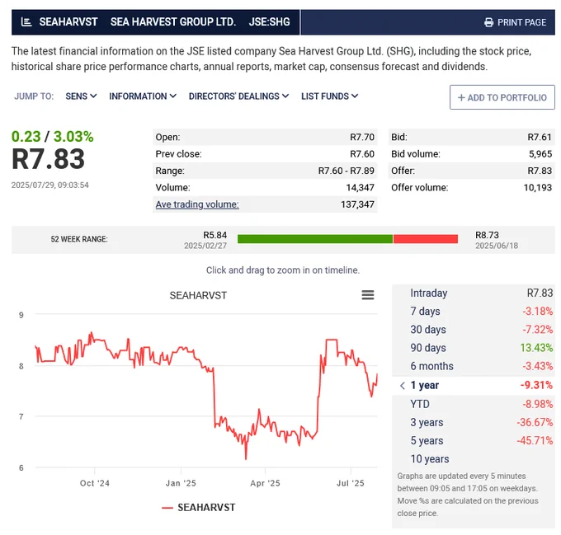
Task: Click the red price line in chart
Action: point(214,397)
